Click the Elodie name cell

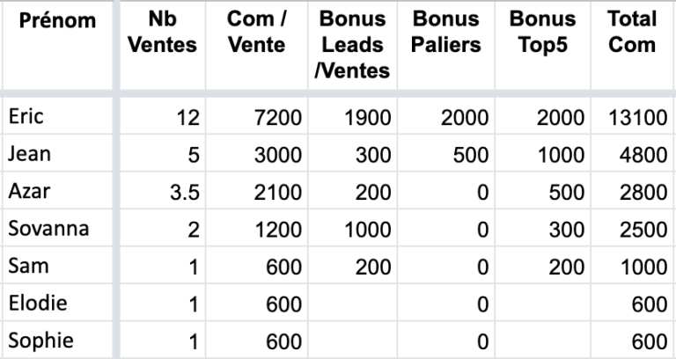(x=57, y=303)
